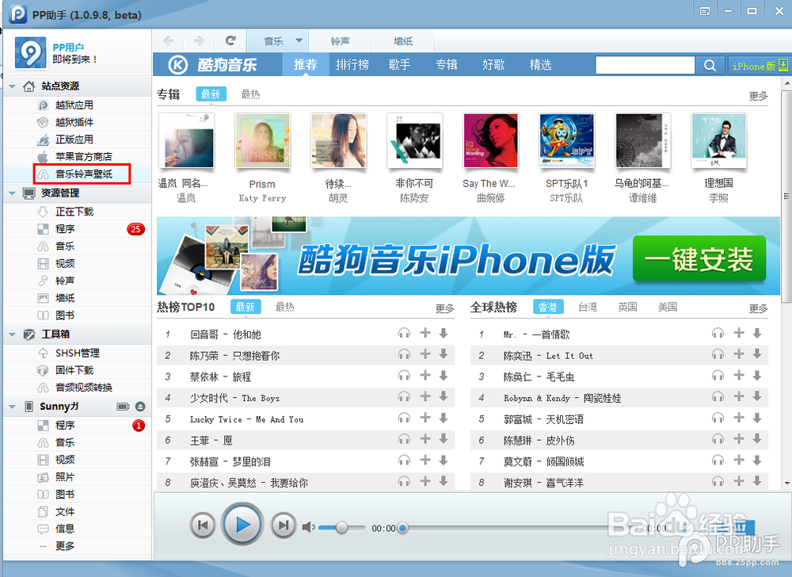Screen dimensions: 792x577
Task: Open the 排行榜 tab
Action: (352, 65)
